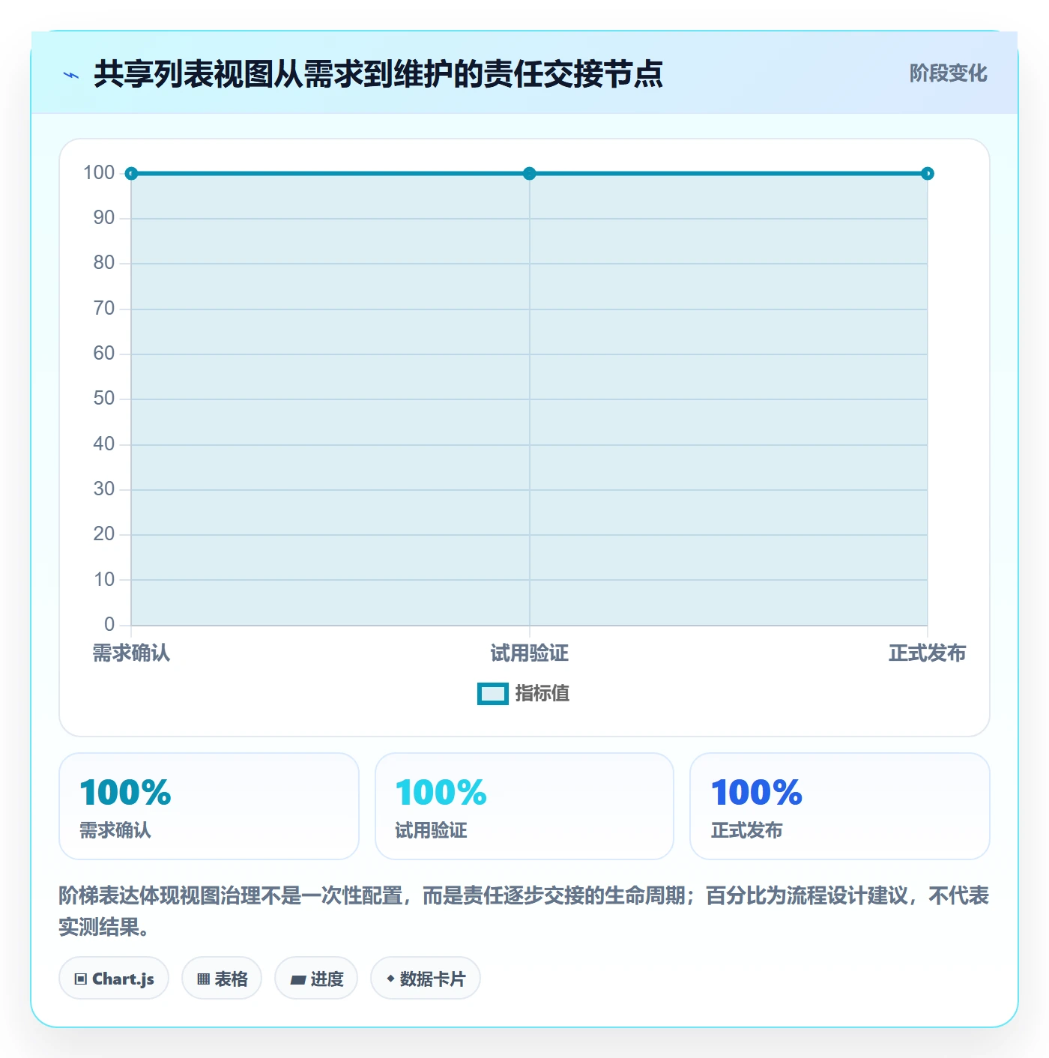Click the description paragraph starting with 阶梯表达
The height and width of the screenshot is (1058, 1049).
(524, 911)
